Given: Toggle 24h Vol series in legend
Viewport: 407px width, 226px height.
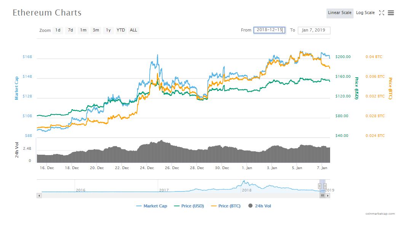Looking at the screenshot, I should click(260, 206).
